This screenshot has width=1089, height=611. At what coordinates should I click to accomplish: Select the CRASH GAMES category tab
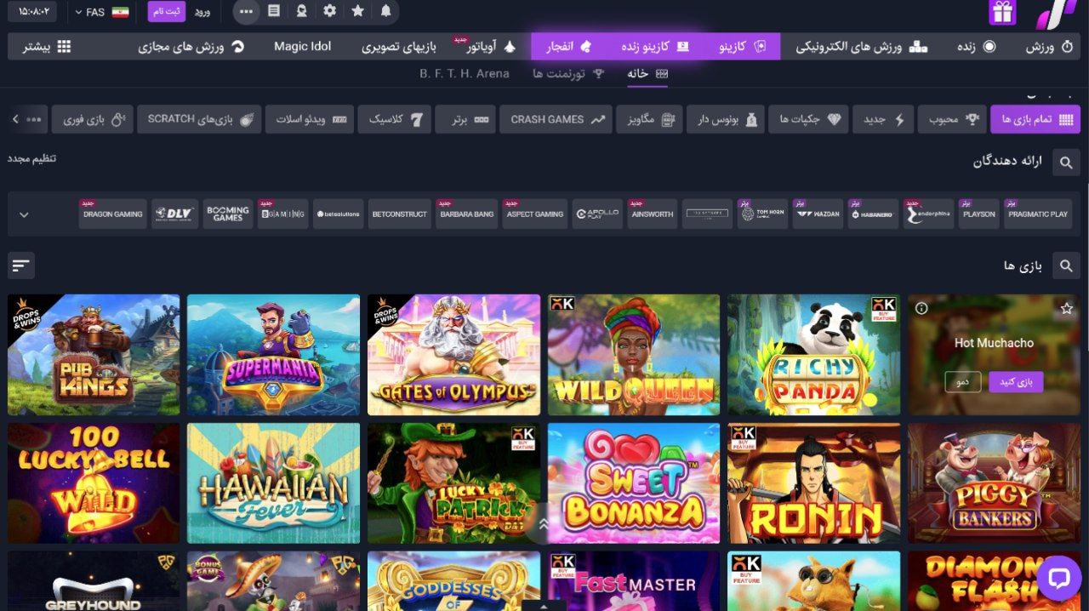click(557, 120)
